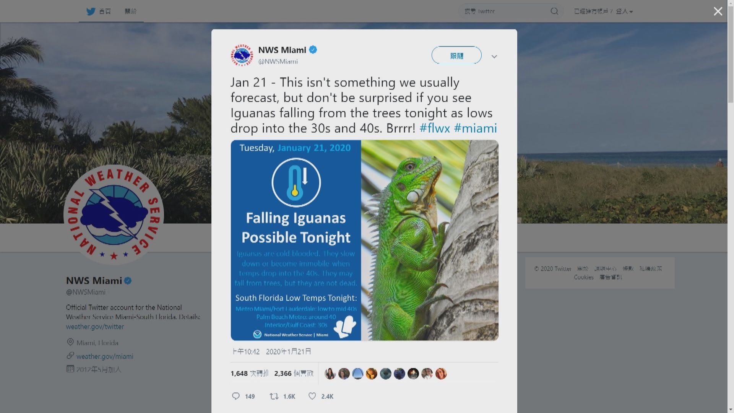Open the weather.gov/twitter link
The image size is (734, 413).
[x=95, y=327]
